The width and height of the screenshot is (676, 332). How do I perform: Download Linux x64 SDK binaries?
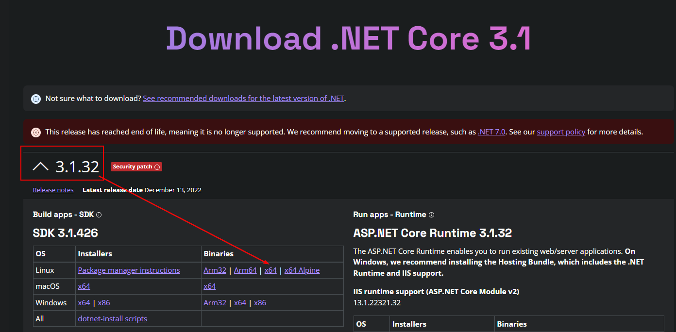tap(270, 270)
